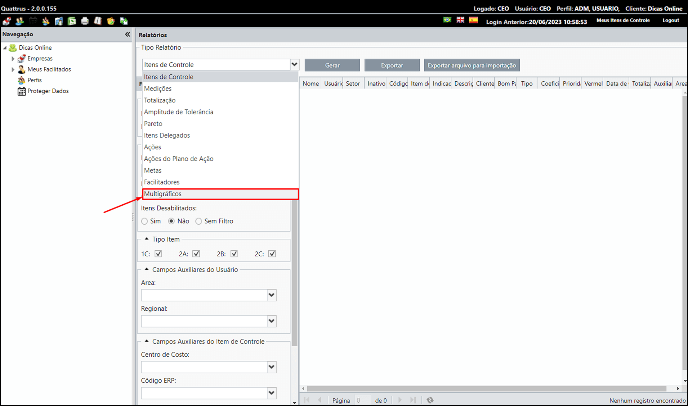Click Exportar arquivo para importação button

472,65
